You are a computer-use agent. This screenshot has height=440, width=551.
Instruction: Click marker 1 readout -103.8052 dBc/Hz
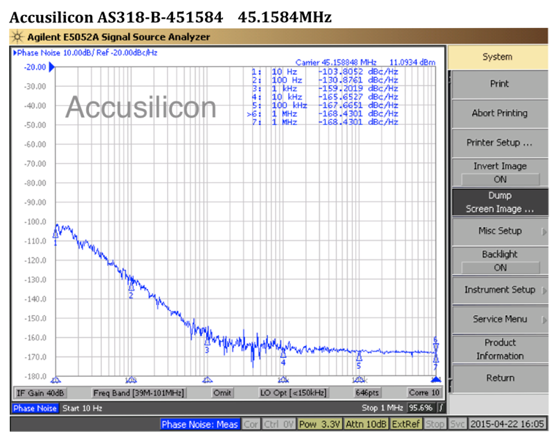(x=358, y=72)
